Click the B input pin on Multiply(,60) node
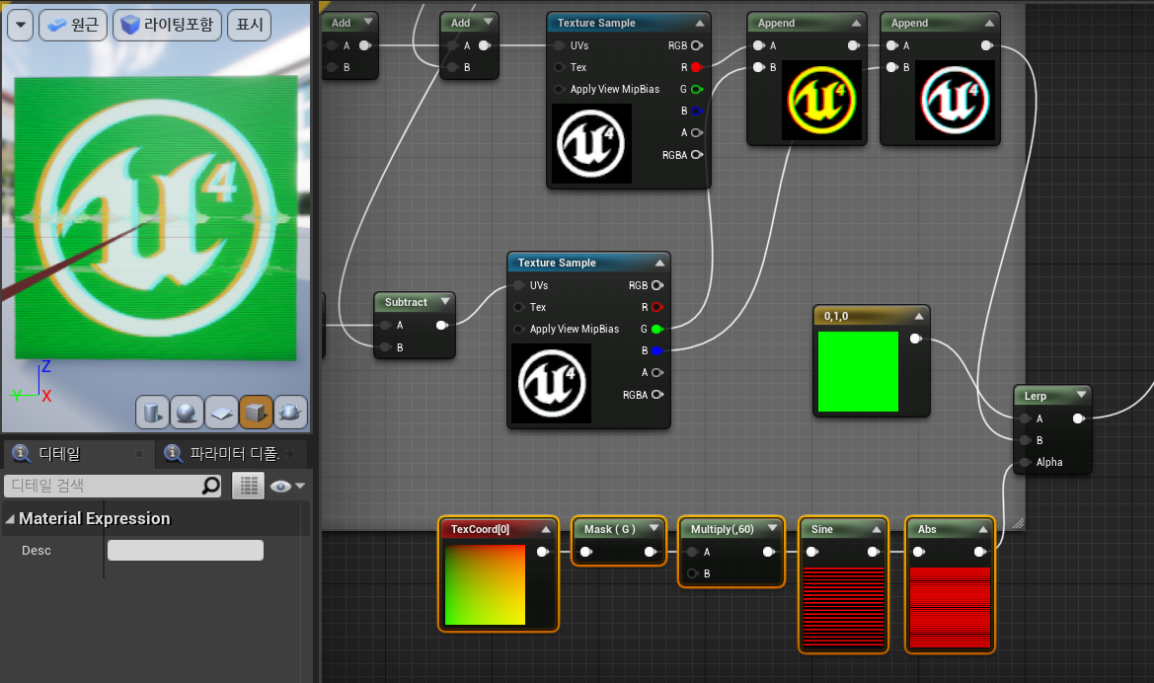 click(x=693, y=573)
